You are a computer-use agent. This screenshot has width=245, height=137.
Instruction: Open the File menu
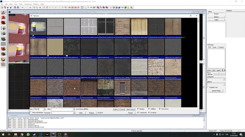pos(2,4)
